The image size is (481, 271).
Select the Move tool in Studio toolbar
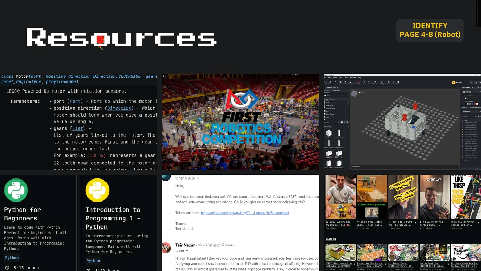(335, 83)
